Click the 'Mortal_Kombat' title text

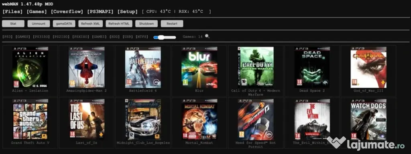(199, 143)
